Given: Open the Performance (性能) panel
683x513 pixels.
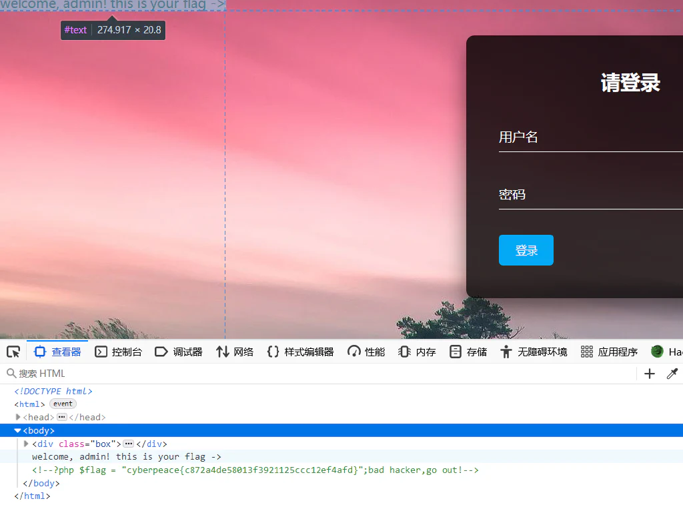Looking at the screenshot, I should [x=366, y=352].
